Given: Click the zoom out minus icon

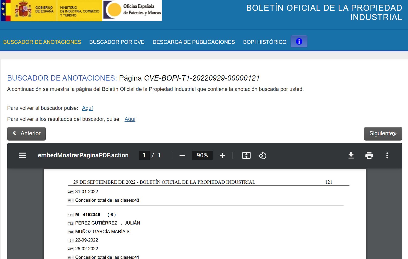Looking at the screenshot, I should (182, 155).
